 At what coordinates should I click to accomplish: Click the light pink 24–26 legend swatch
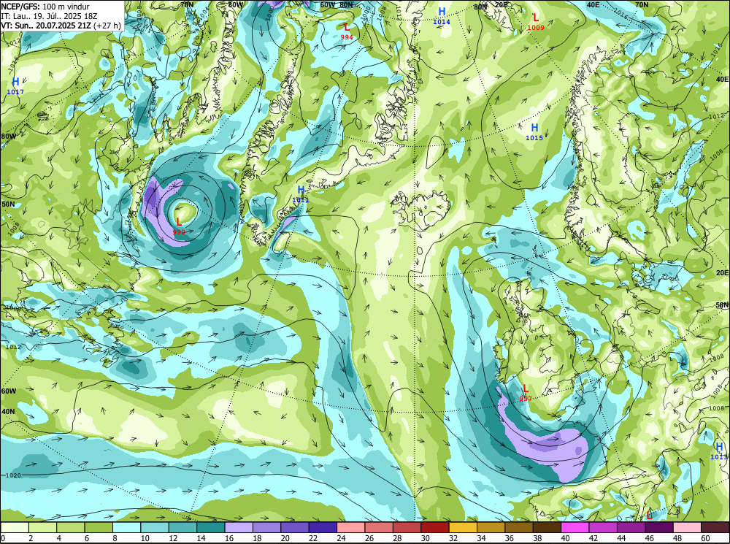pos(351,527)
